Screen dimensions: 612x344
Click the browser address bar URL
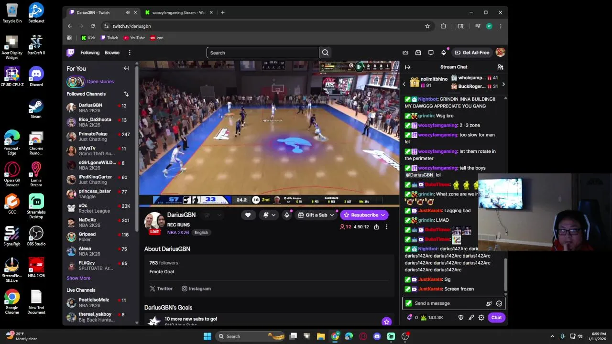131,26
